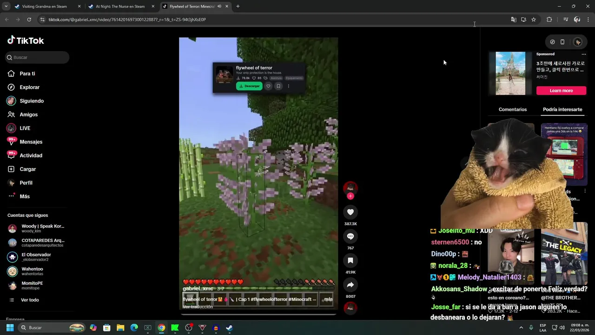This screenshot has height=335, width=595.
Task: Click the phone app icon in header
Action: pyautogui.click(x=562, y=42)
